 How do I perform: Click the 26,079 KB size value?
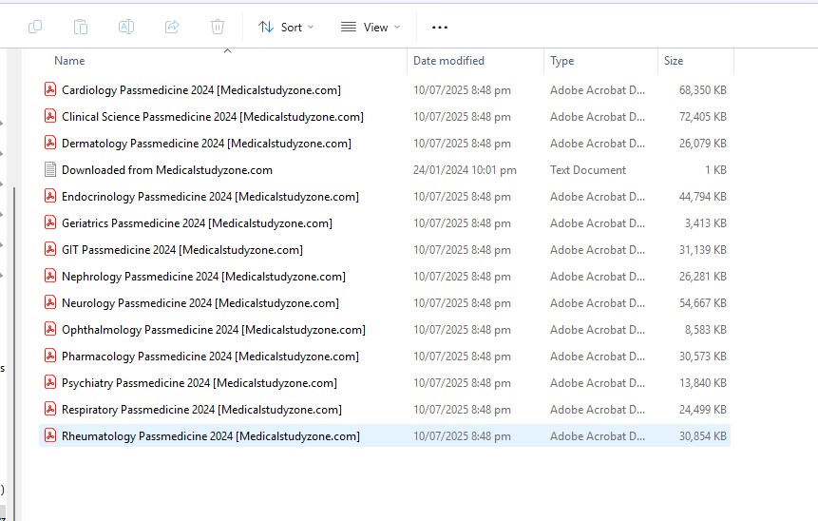coord(703,144)
